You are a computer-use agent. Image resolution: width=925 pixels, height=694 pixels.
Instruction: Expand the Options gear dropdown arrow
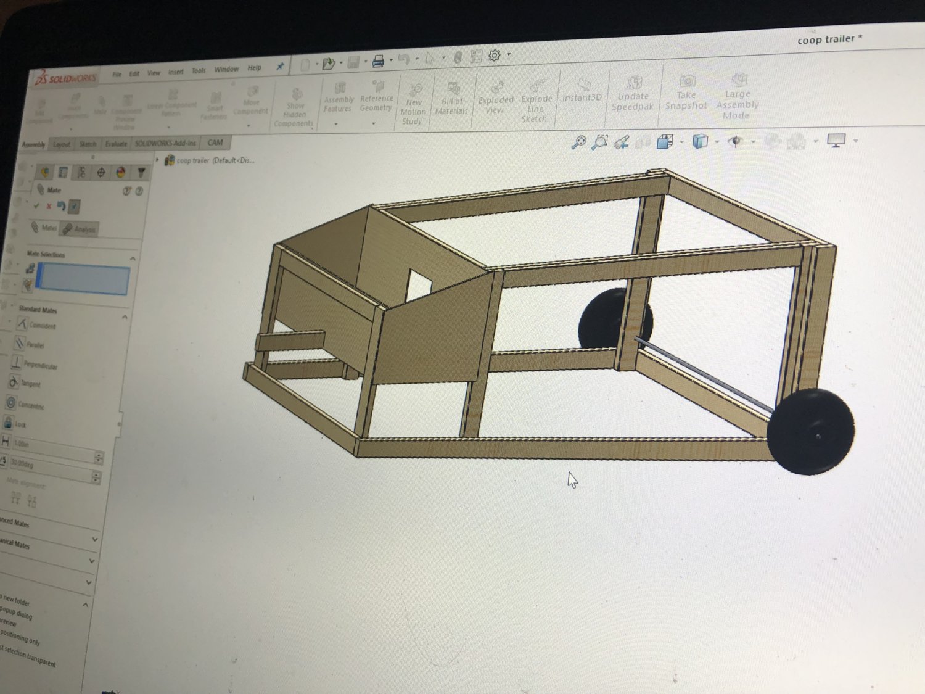point(509,55)
